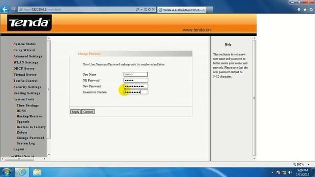This screenshot has width=315, height=177.
Task: Click the Refresh icon in address bar
Action: coord(149,9)
